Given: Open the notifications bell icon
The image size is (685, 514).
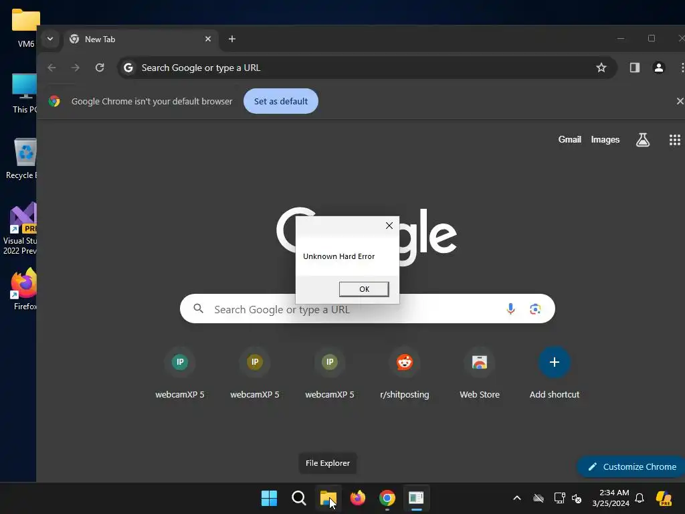Looking at the screenshot, I should click(640, 498).
